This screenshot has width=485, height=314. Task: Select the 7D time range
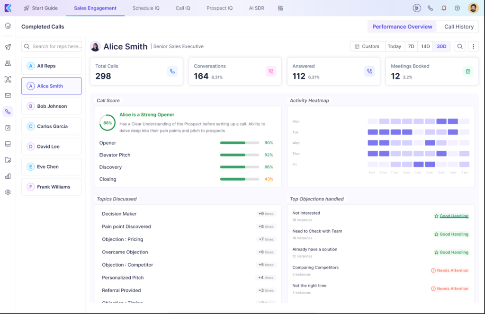[x=411, y=46]
